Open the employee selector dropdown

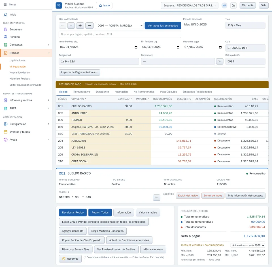pos(119,25)
